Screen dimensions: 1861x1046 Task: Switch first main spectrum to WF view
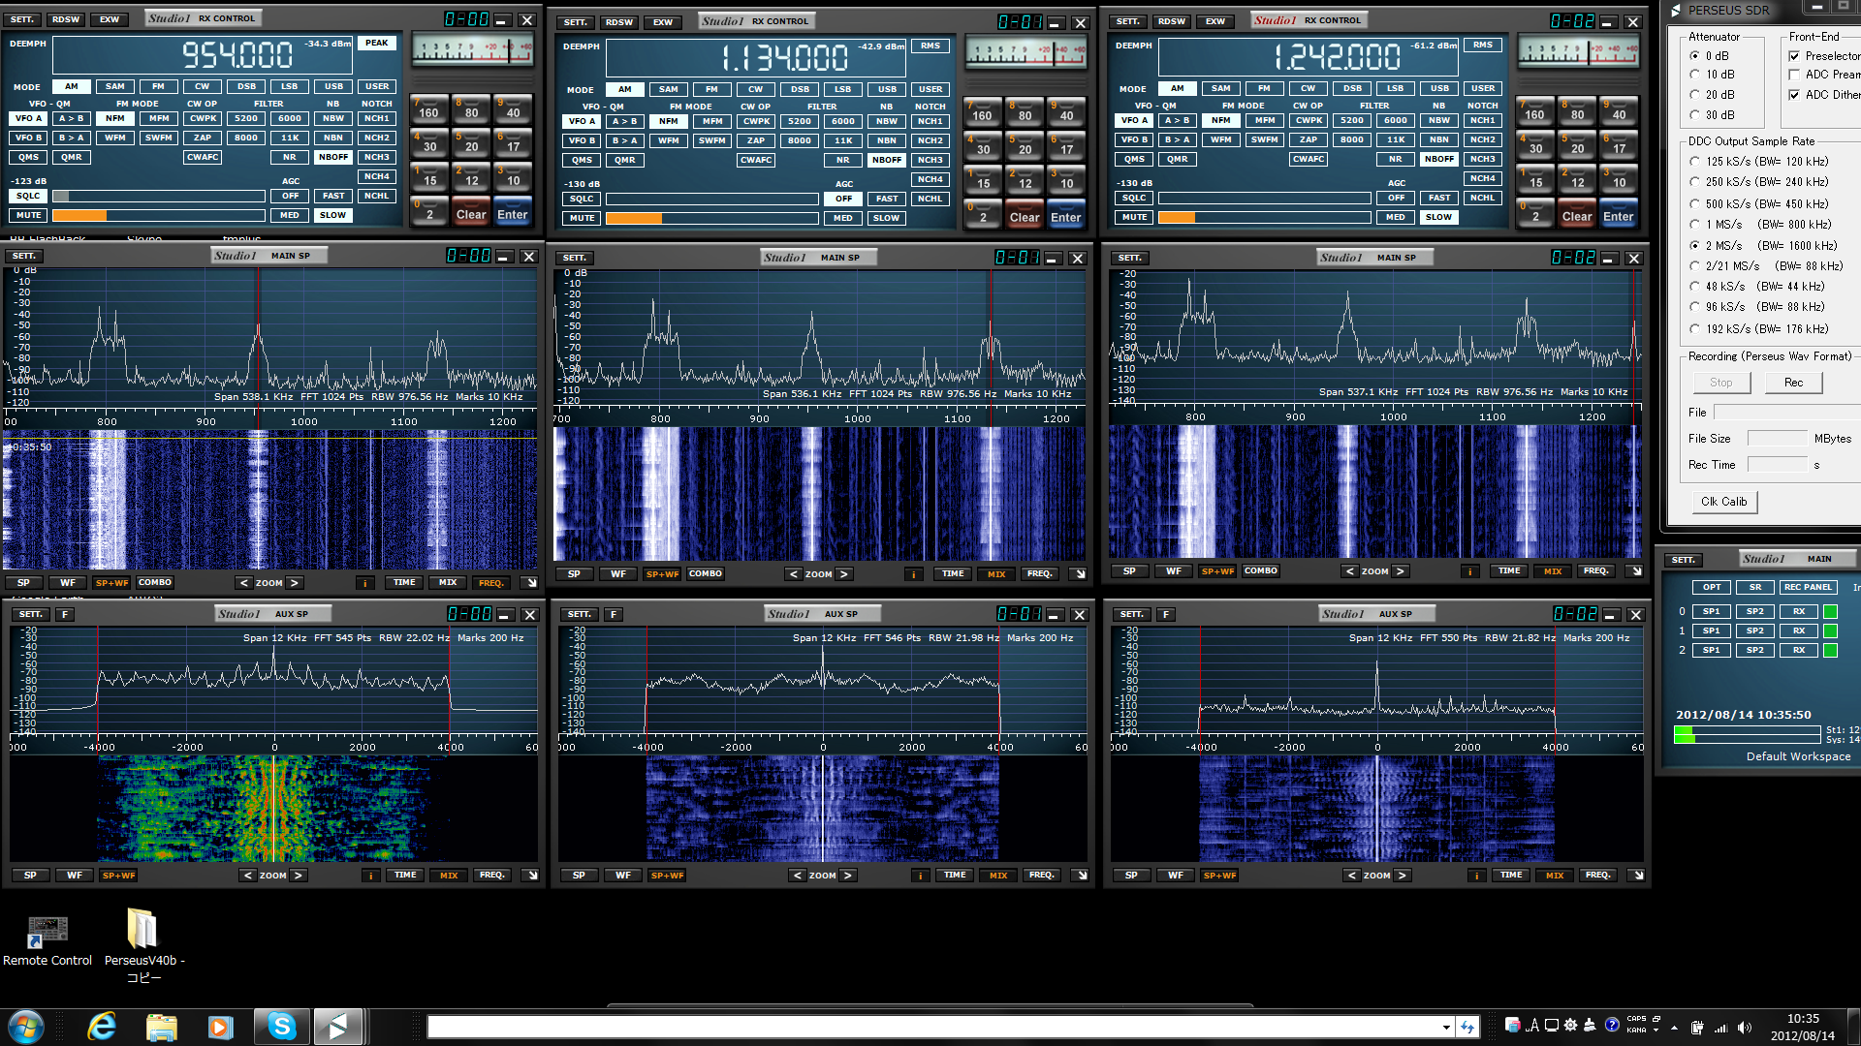tap(68, 583)
